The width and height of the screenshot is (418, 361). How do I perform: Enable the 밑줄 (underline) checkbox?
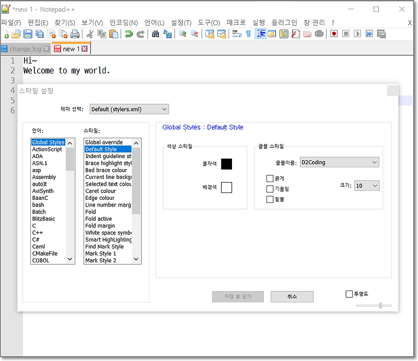(x=270, y=199)
